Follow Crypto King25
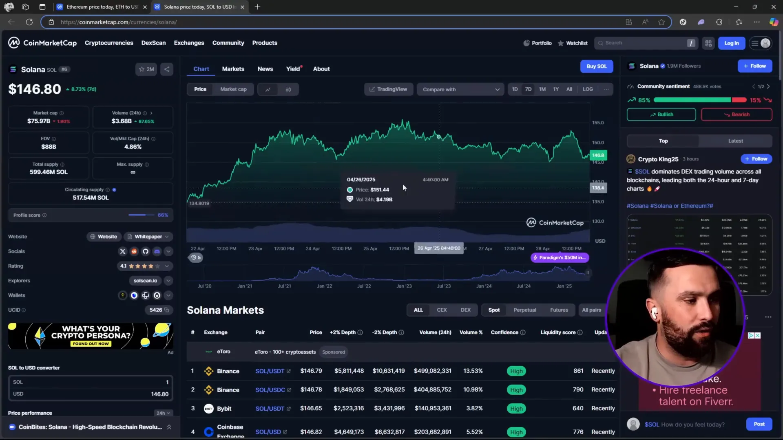Viewport: 783px width, 440px height. pyautogui.click(x=756, y=159)
